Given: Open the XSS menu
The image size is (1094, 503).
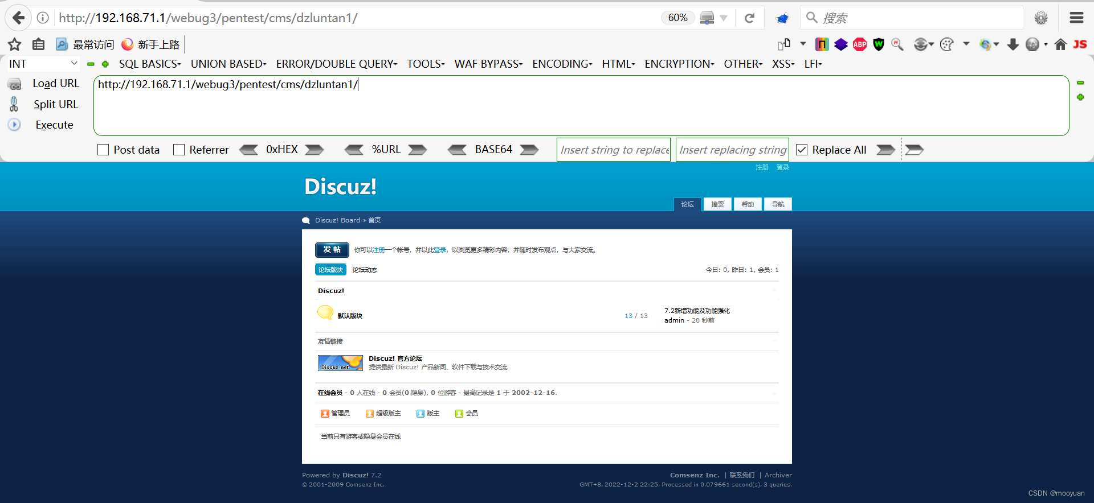Looking at the screenshot, I should (783, 64).
